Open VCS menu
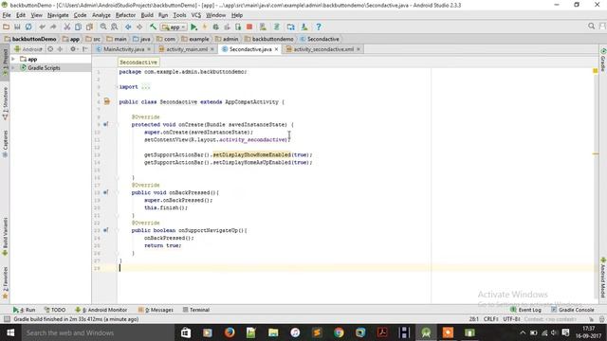Image resolution: width=607 pixels, height=341 pixels. point(196,15)
